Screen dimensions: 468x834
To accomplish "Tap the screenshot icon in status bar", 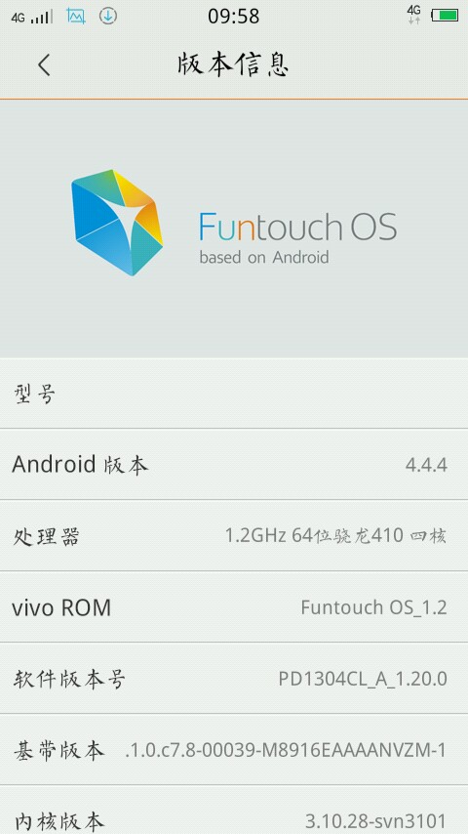I will click(76, 17).
